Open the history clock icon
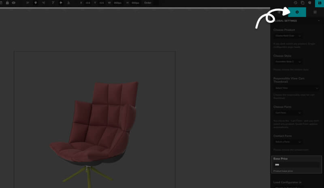The image size is (324, 188). click(x=296, y=3)
